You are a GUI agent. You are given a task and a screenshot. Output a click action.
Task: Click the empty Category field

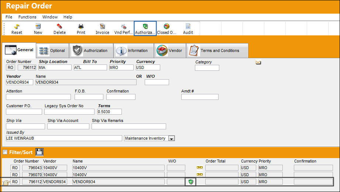pos(207,68)
